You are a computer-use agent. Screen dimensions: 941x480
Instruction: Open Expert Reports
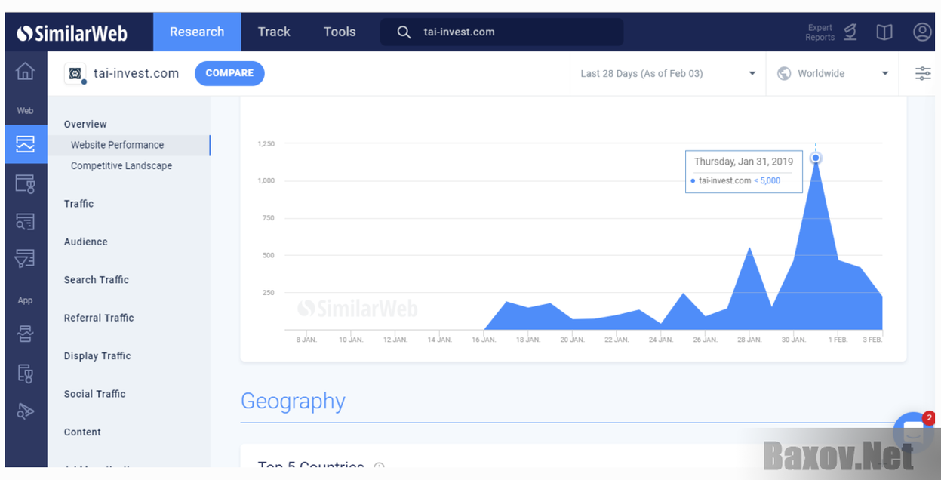point(820,32)
